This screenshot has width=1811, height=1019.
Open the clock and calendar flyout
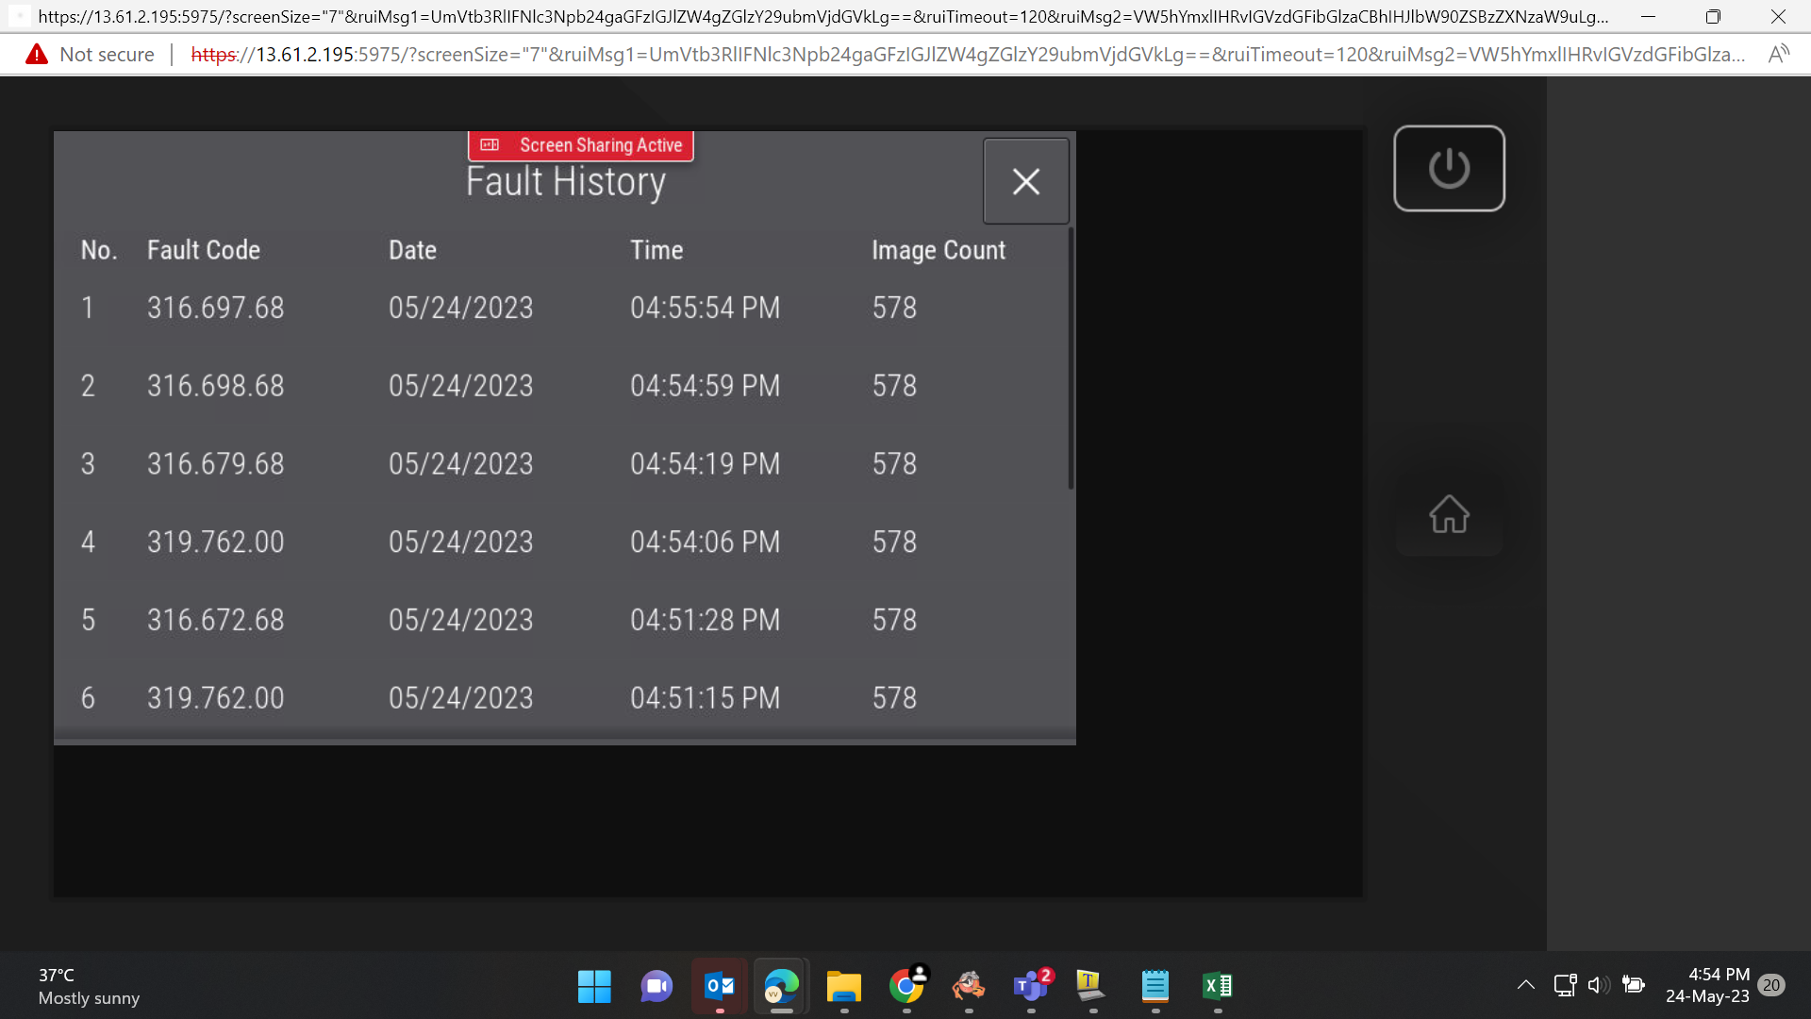1707,986
